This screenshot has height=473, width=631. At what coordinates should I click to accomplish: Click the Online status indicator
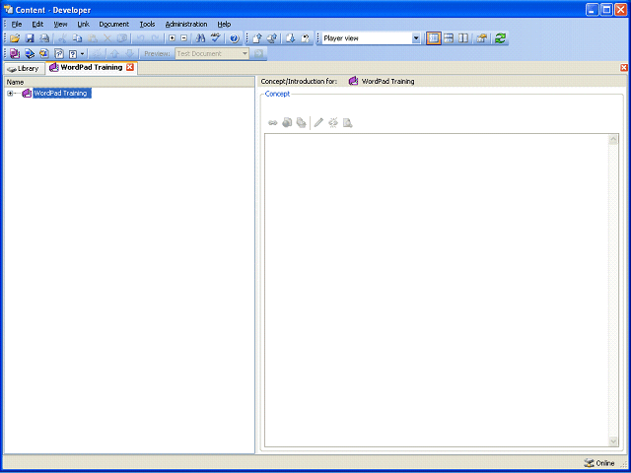tap(598, 463)
